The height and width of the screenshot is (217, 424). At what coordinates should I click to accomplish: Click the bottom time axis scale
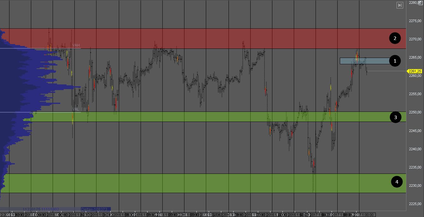coord(202,214)
